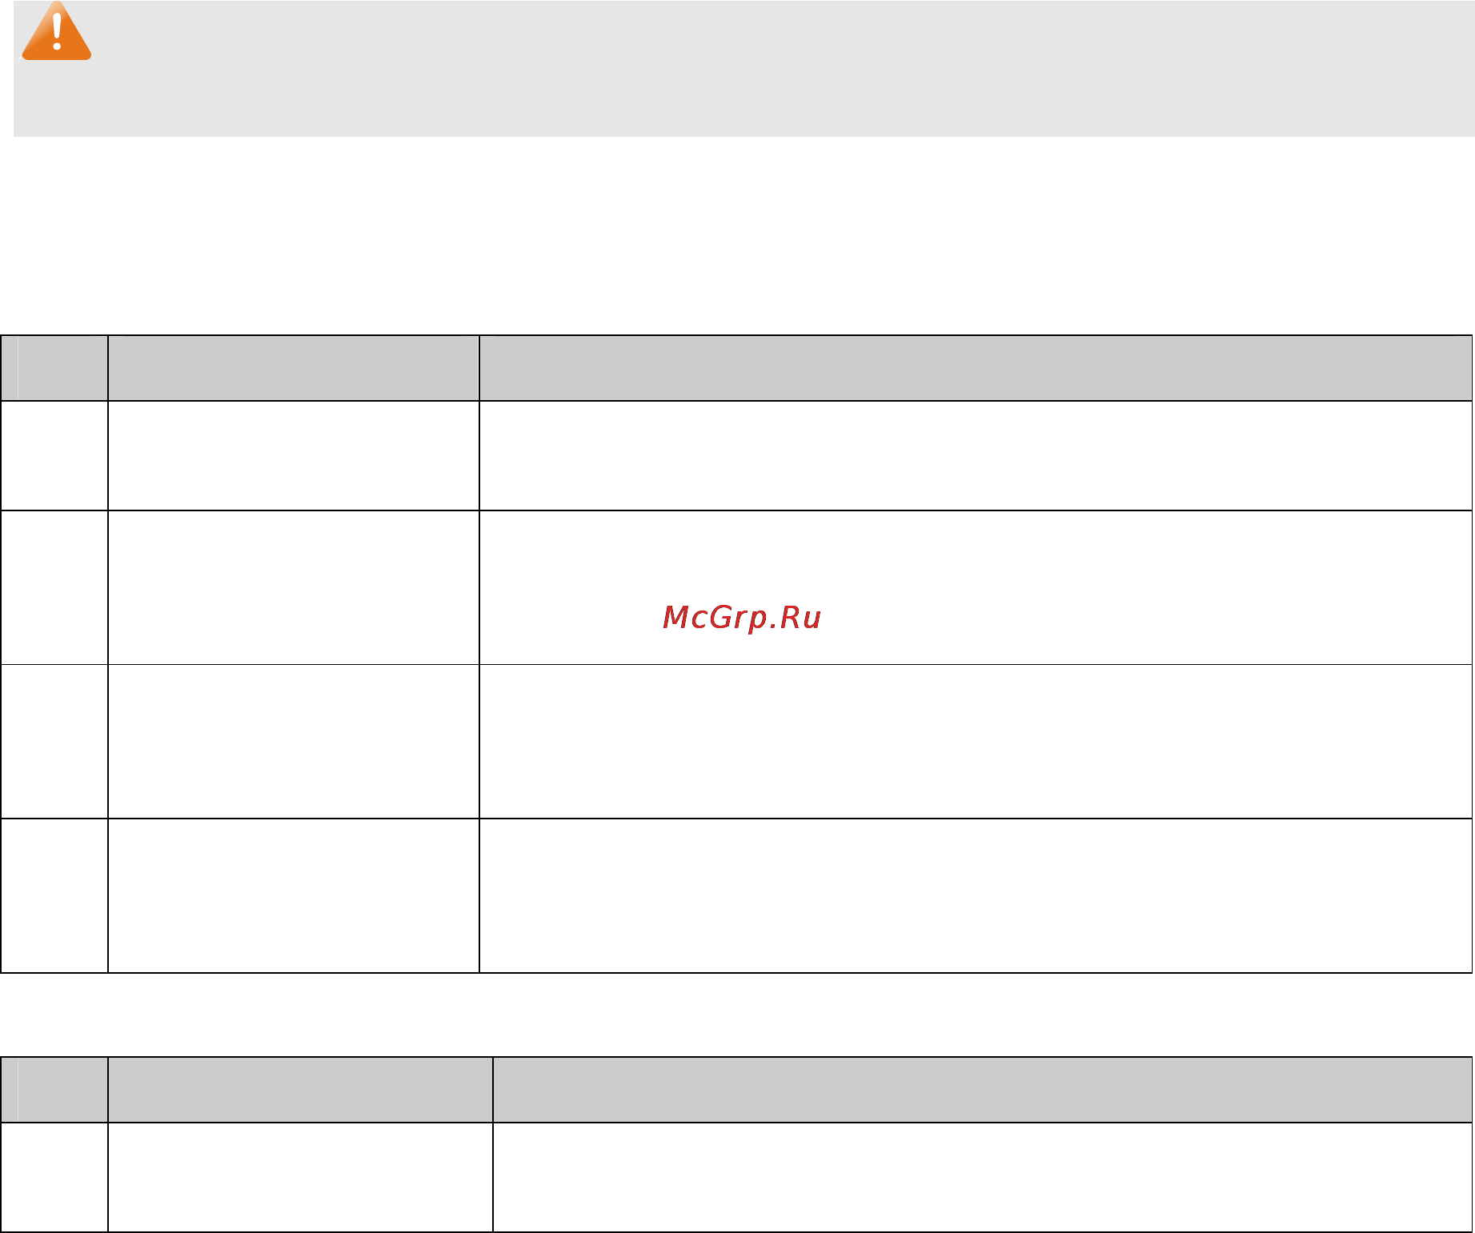This screenshot has height=1233, width=1475.
Task: Select the second table's wide gray header cell
Action: [983, 1090]
